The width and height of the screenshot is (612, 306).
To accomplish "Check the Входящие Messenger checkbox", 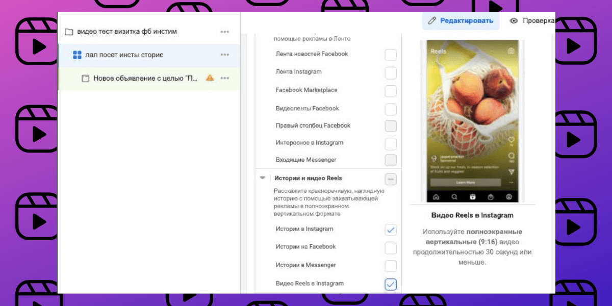I will tap(391, 160).
